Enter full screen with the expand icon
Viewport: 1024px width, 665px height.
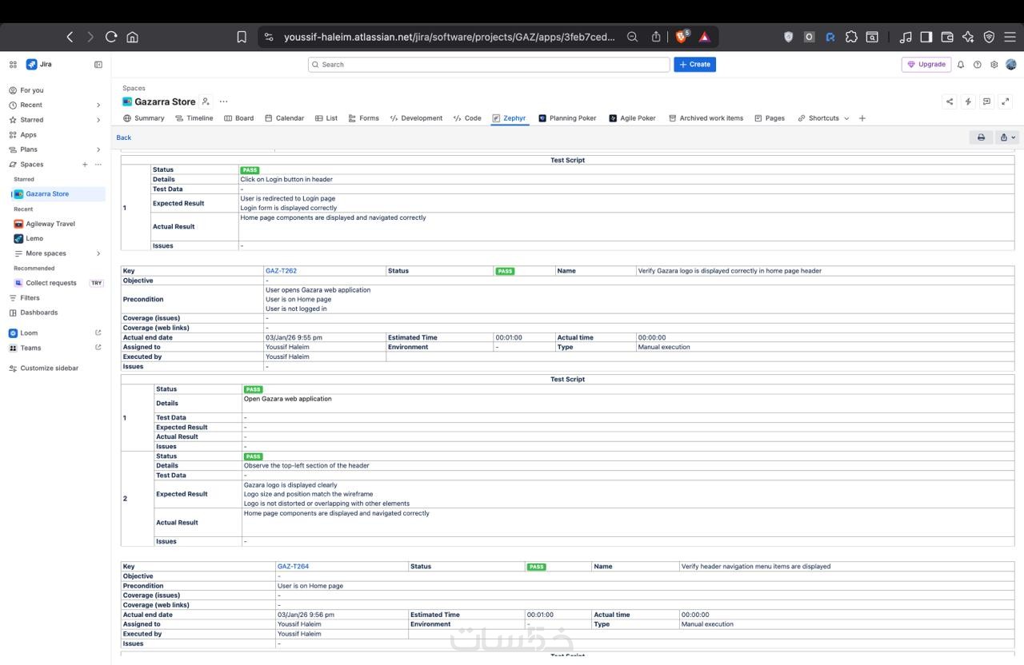tap(1006, 102)
